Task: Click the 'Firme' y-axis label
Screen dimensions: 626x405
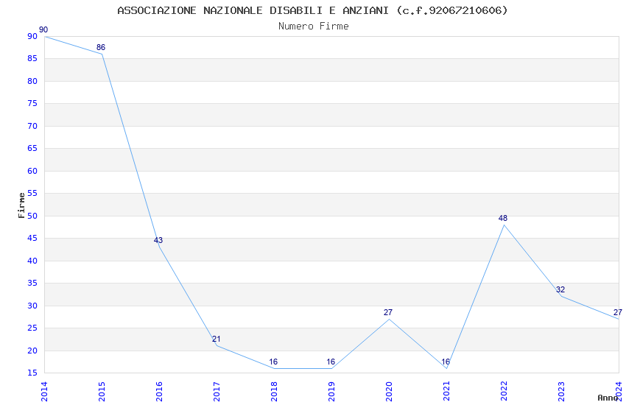Action: point(21,205)
